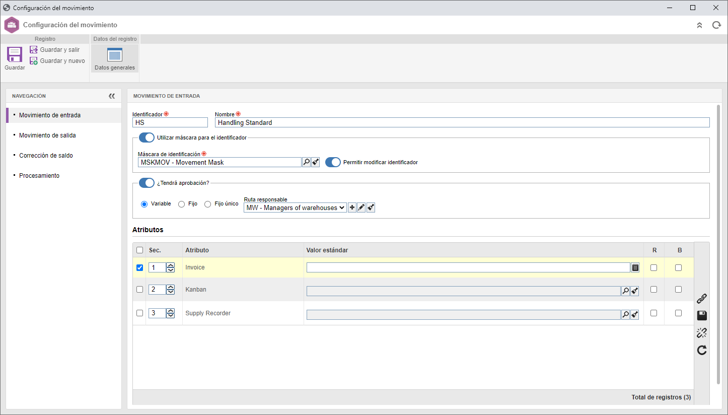Viewport: 728px width, 415px height.
Task: Click the Nombre field
Action: tap(462, 122)
